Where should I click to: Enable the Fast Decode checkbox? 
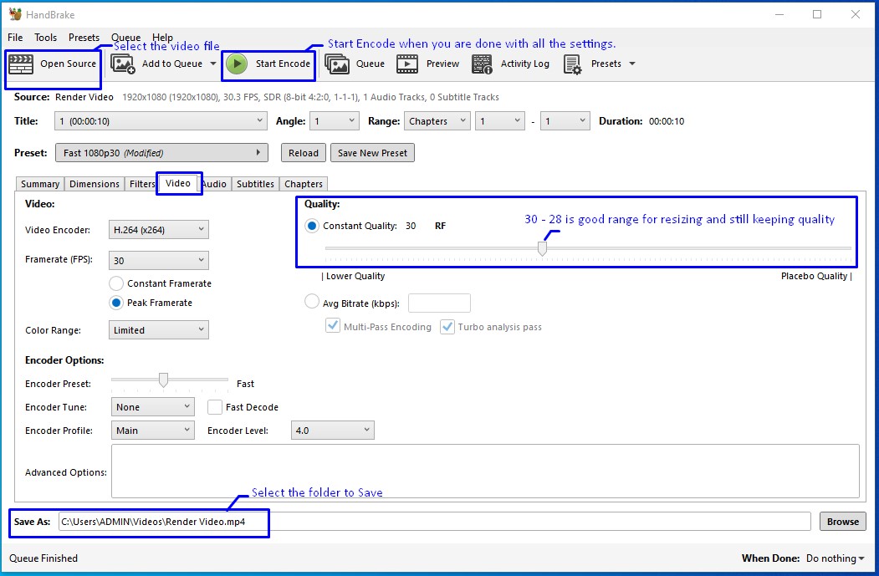[215, 407]
